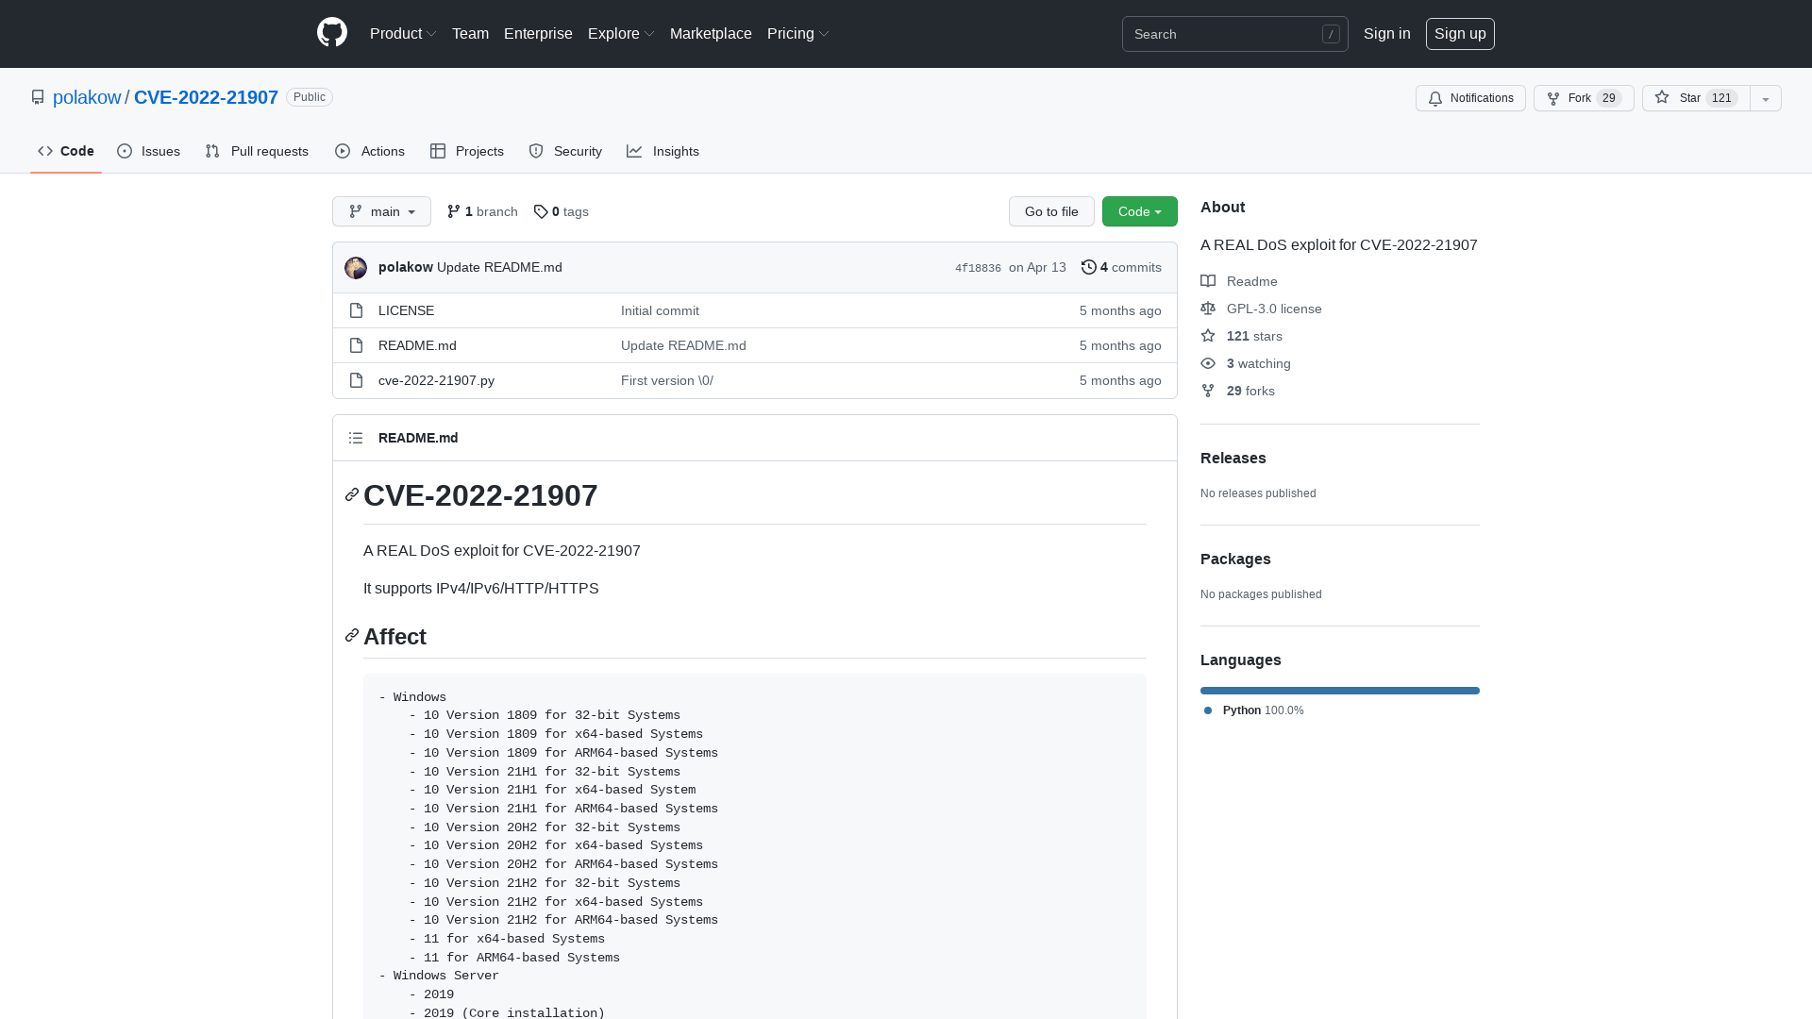The width and height of the screenshot is (1812, 1019).
Task: Click the README.md file icon
Action: (356, 345)
